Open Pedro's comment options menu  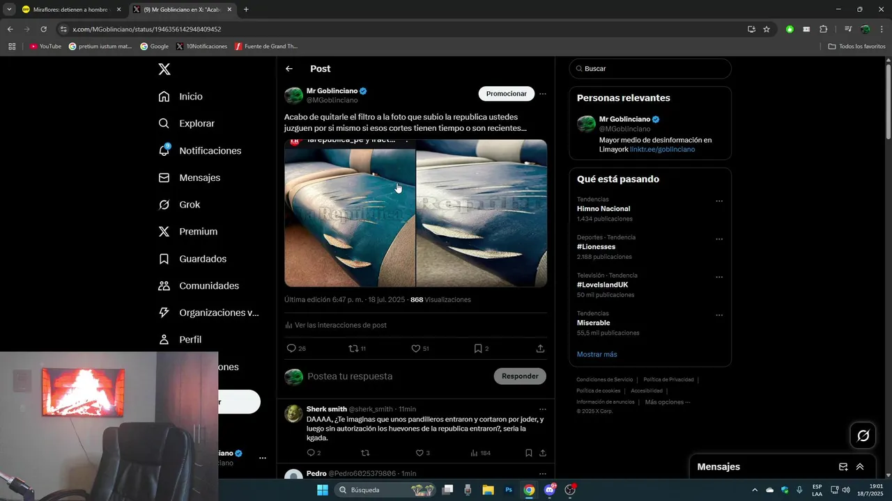543,473
